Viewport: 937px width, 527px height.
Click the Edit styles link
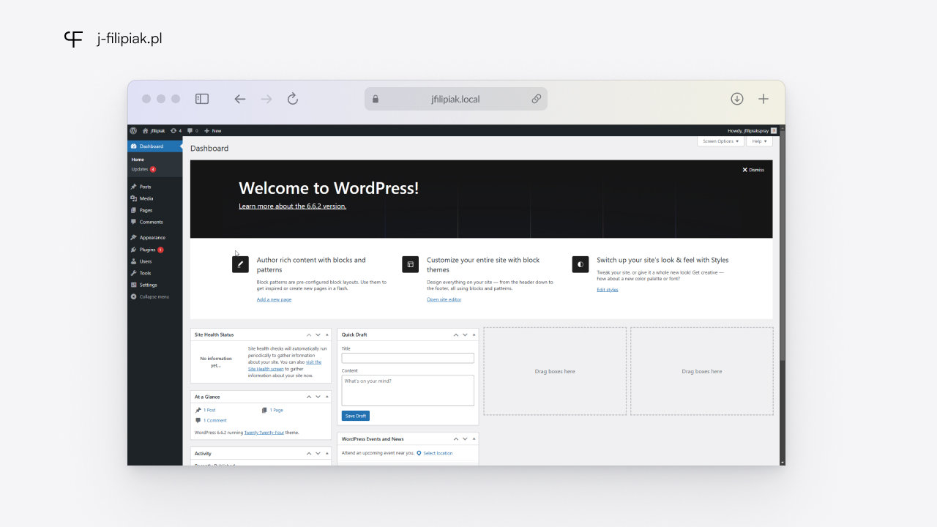(x=608, y=290)
